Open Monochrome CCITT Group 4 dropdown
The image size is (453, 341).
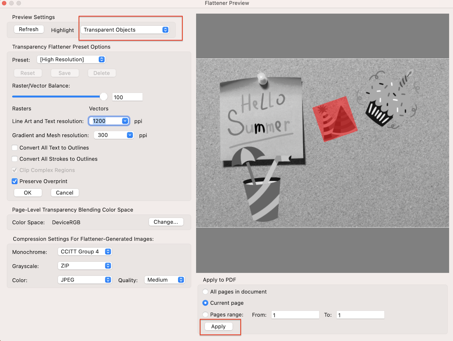click(85, 252)
